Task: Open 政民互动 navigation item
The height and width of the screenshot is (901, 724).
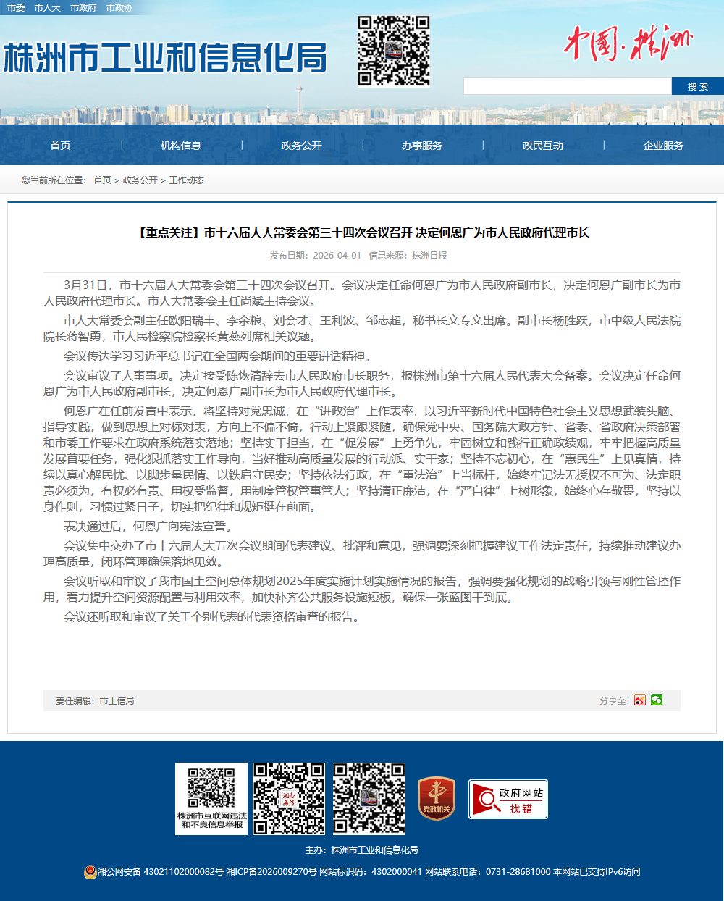Action: (x=543, y=146)
